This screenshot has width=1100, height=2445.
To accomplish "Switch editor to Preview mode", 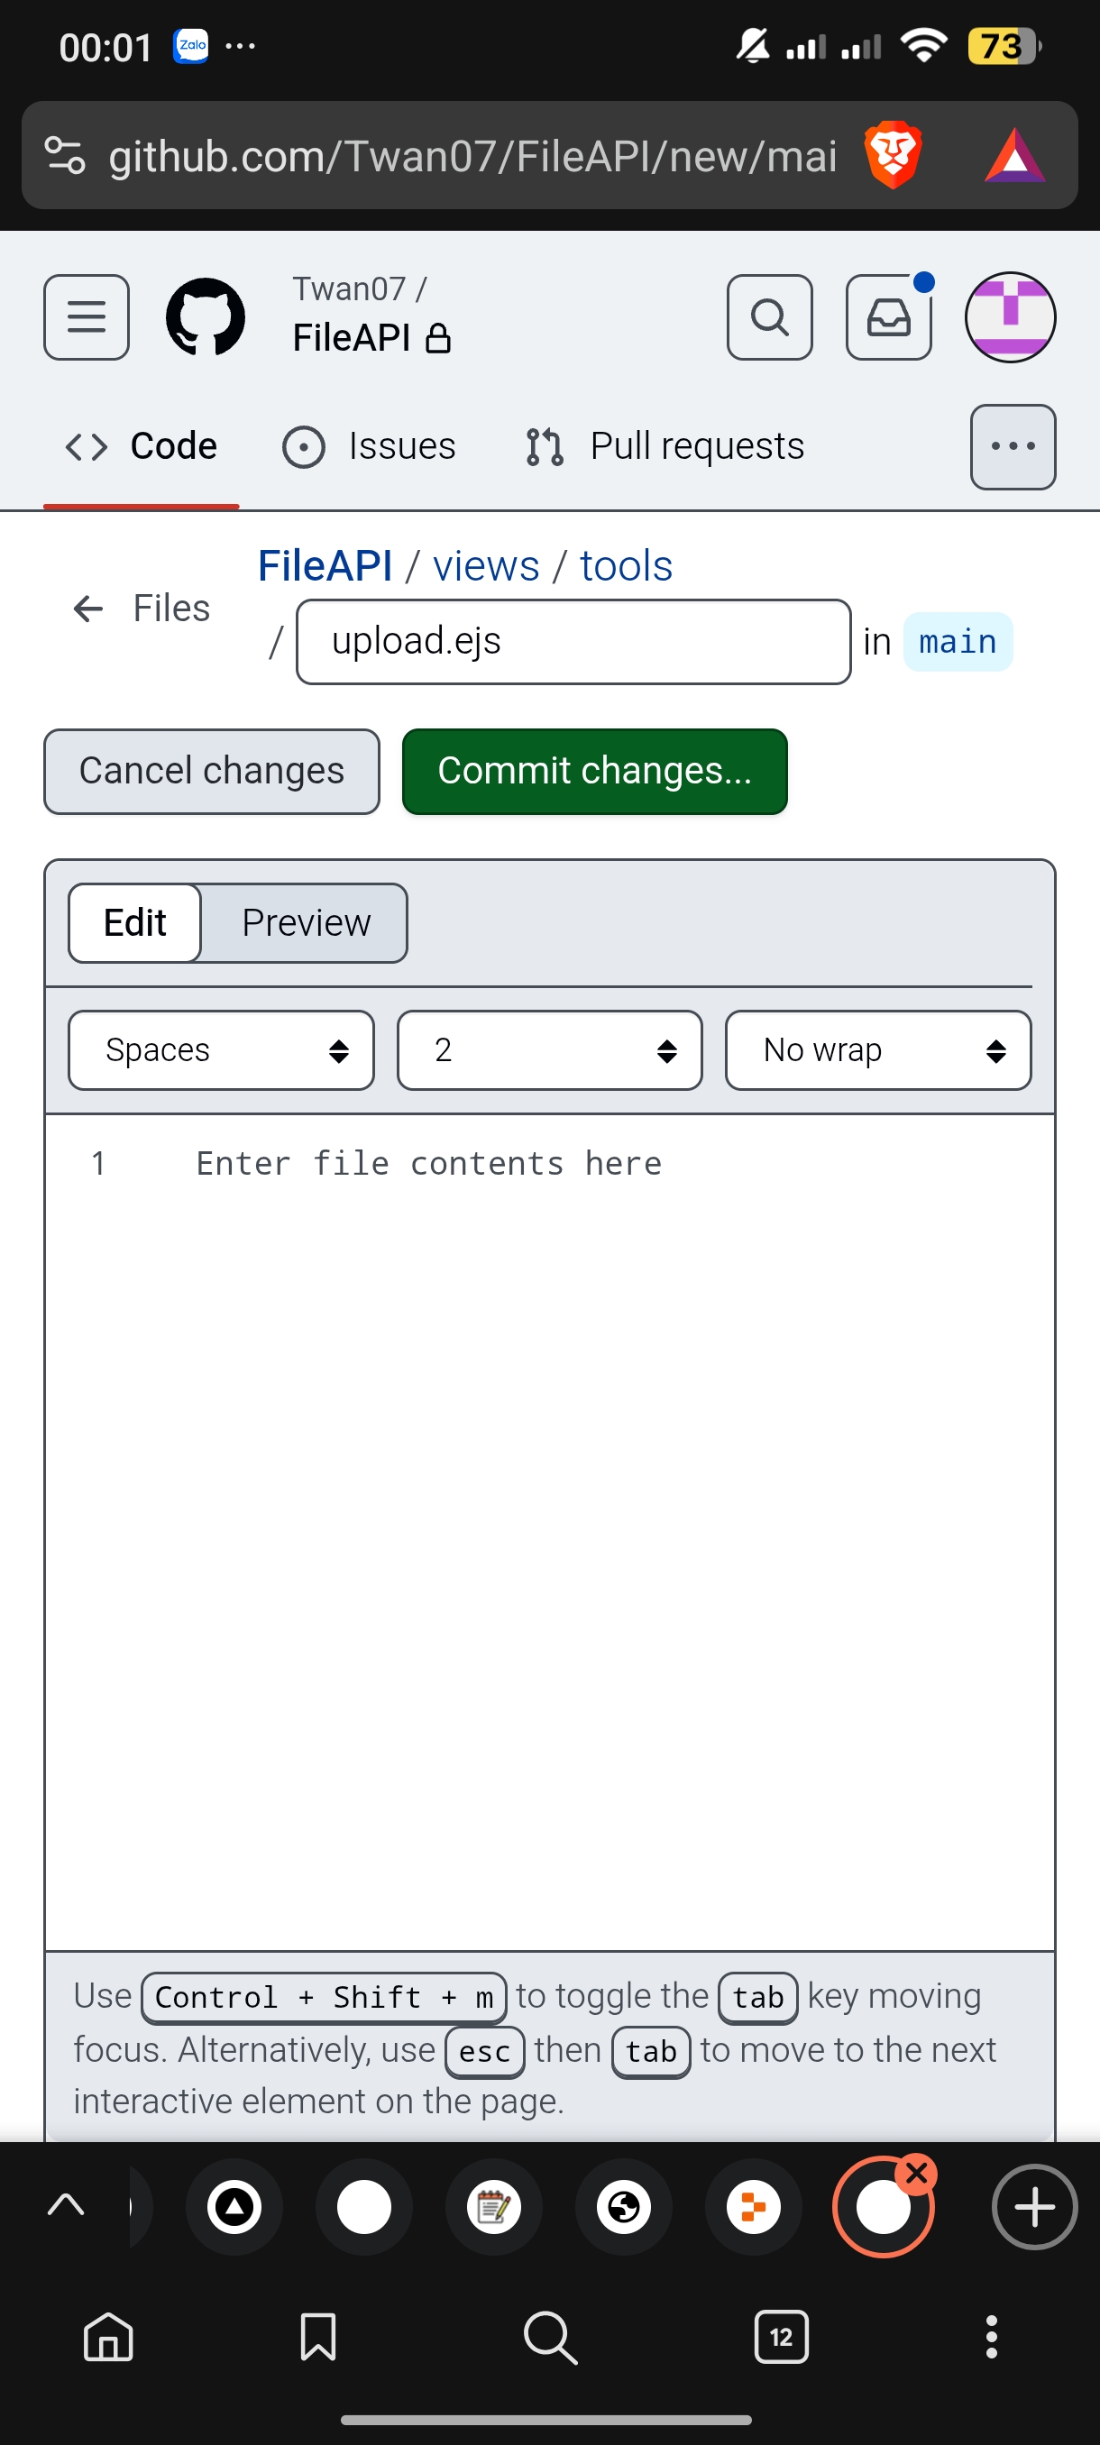I will 306,922.
